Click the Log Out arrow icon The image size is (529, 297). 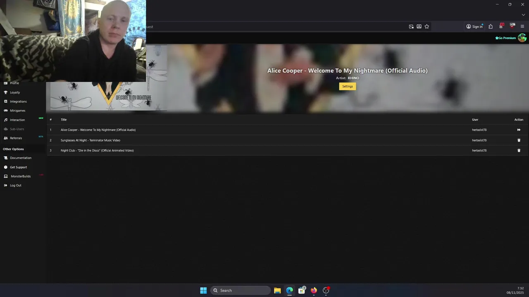coord(6,186)
